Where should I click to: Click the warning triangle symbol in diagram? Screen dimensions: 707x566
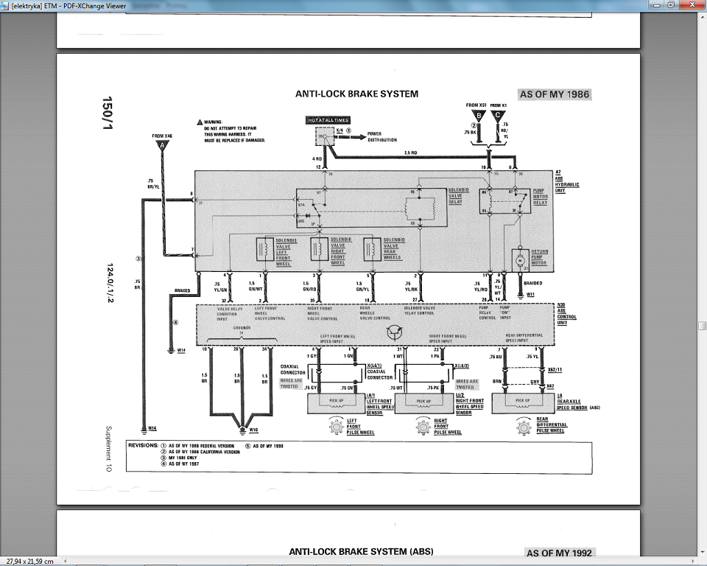(199, 122)
